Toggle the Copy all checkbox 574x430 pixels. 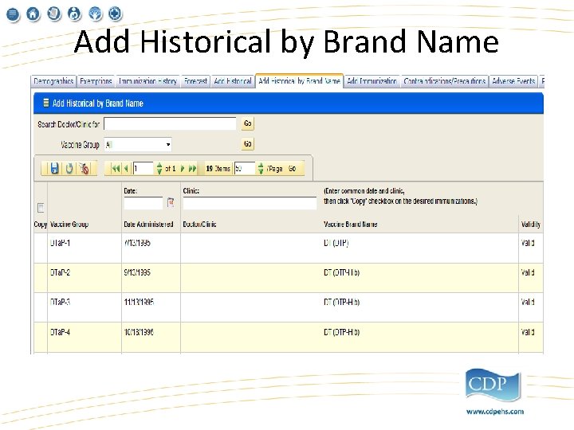(x=41, y=208)
